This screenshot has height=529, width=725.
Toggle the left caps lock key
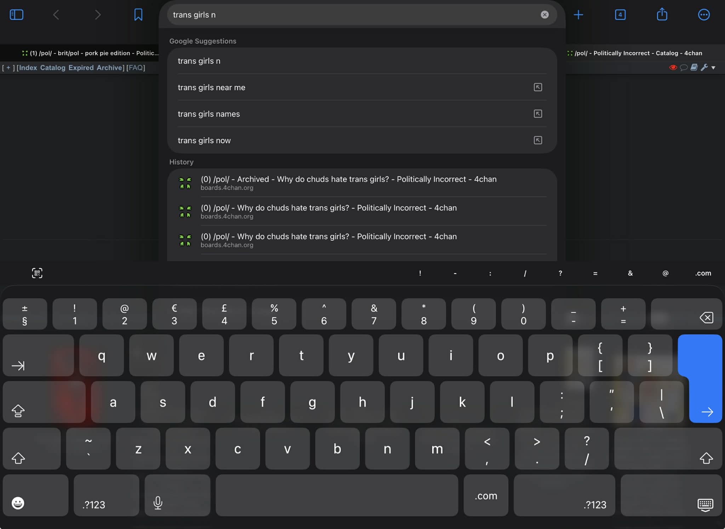click(x=18, y=410)
